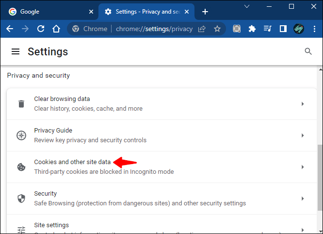Open a new tab with plus button
323x234 pixels.
(x=205, y=12)
